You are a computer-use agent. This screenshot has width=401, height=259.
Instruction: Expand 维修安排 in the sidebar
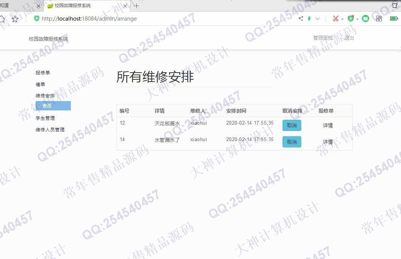coord(45,96)
